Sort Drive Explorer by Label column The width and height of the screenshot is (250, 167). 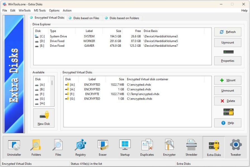89,31
